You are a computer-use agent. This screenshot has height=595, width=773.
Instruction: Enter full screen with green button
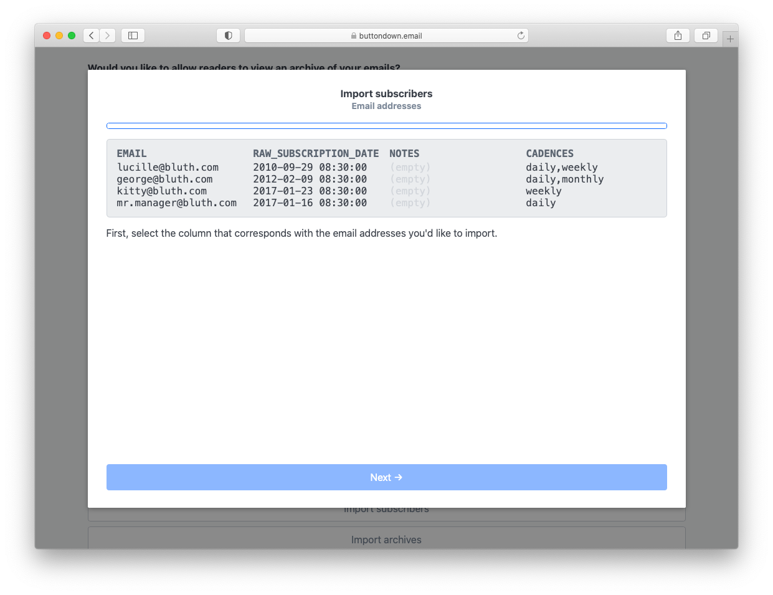coord(72,36)
